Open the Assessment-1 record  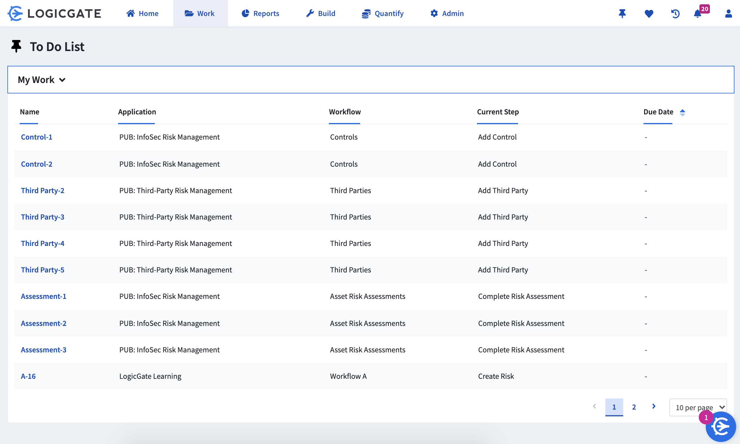pyautogui.click(x=44, y=296)
